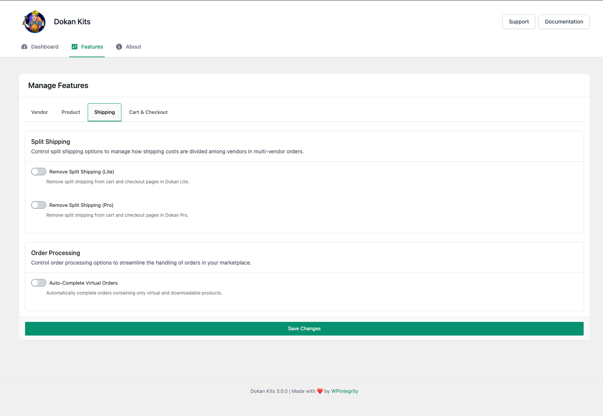Click the heart icon in footer
Viewport: 603px width, 416px height.
point(320,391)
